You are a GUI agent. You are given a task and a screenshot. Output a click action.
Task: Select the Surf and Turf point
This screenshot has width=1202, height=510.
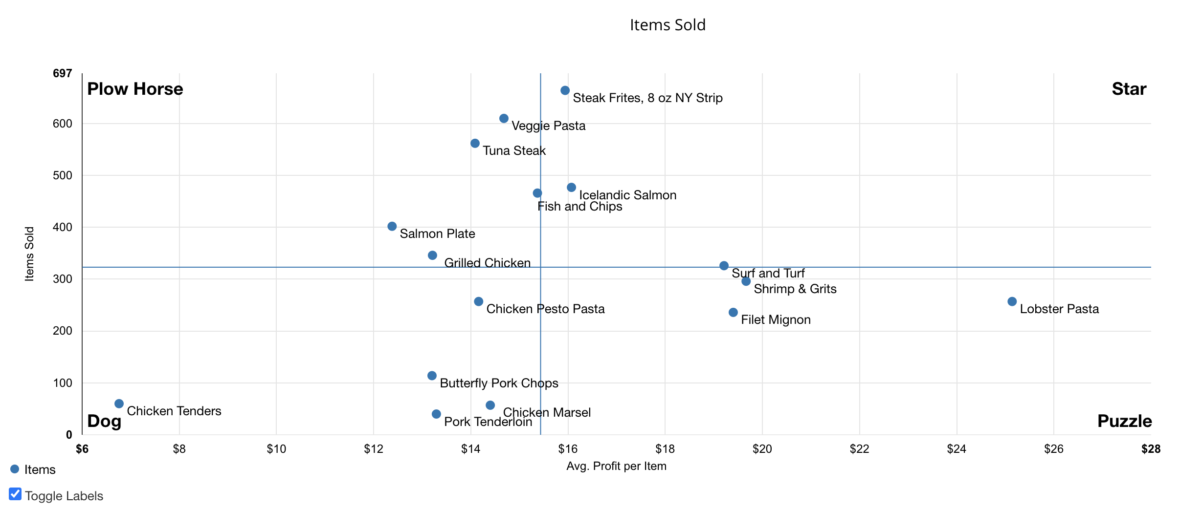coord(724,266)
